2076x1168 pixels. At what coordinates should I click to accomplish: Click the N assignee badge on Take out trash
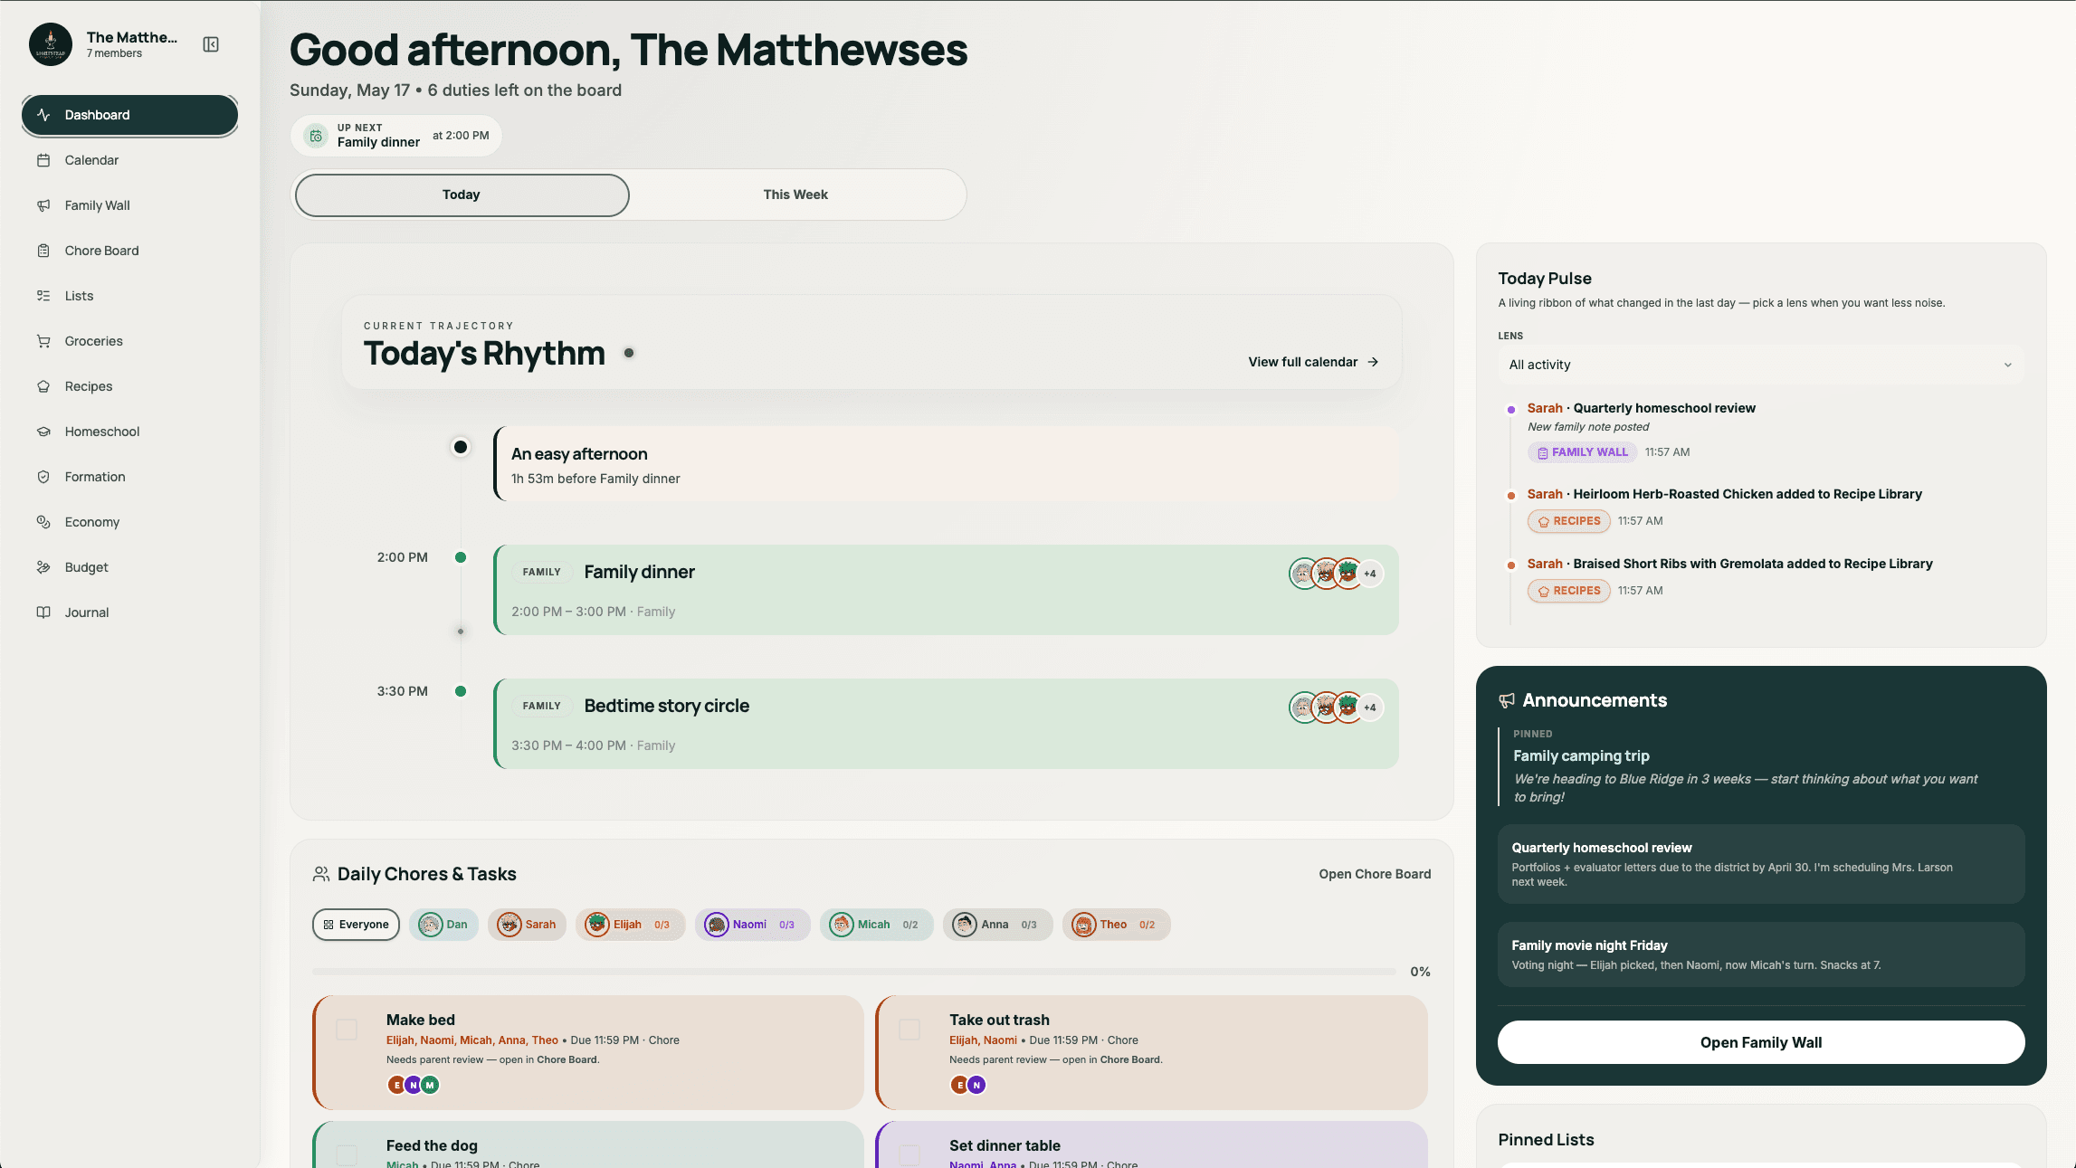pos(976,1085)
